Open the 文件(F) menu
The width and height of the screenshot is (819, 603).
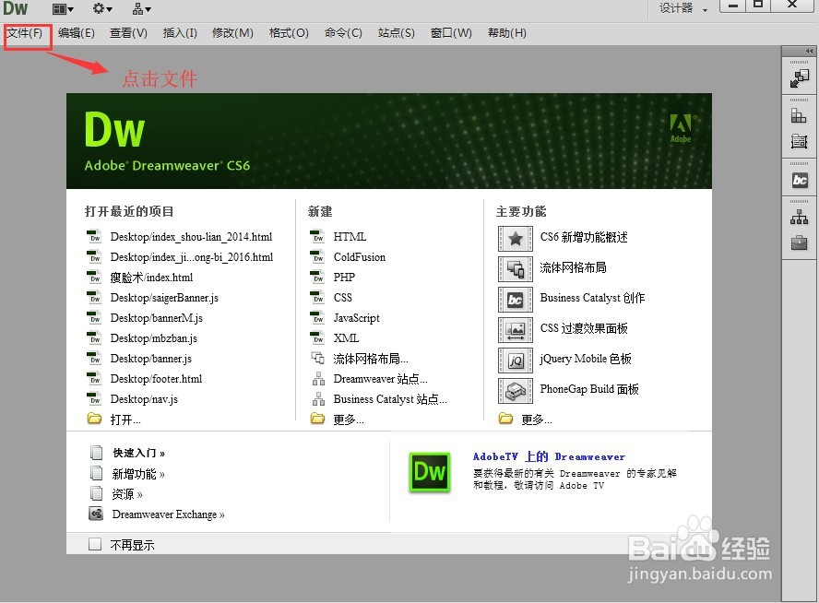tap(25, 33)
